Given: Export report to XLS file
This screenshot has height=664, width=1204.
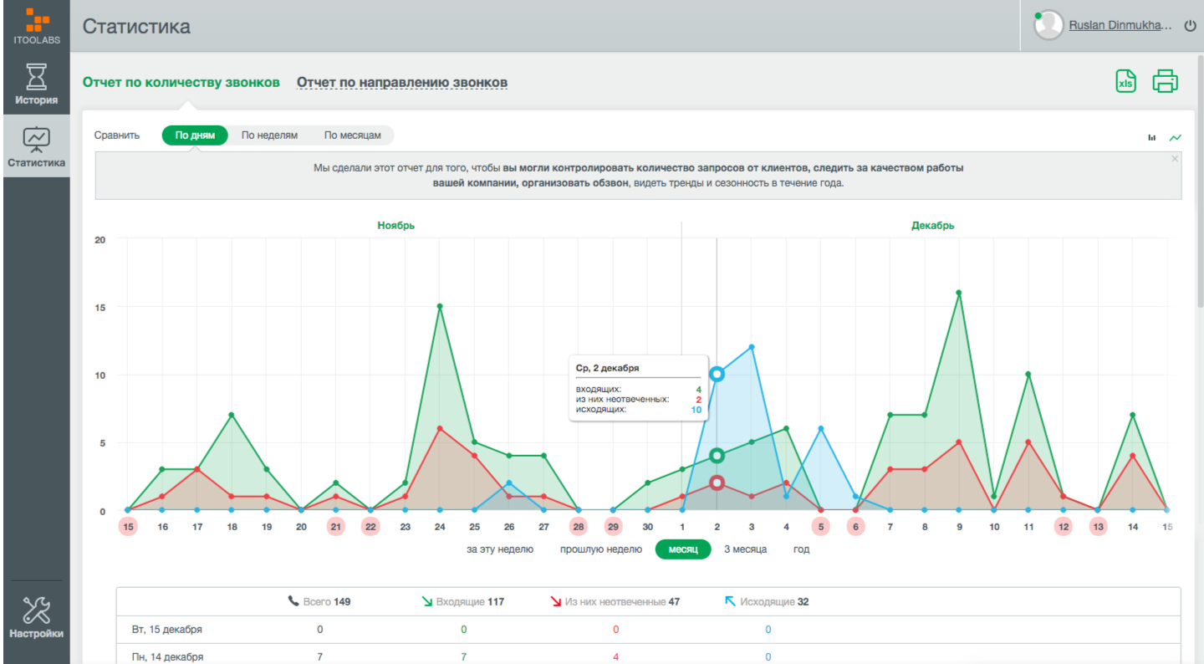Looking at the screenshot, I should pyautogui.click(x=1126, y=81).
